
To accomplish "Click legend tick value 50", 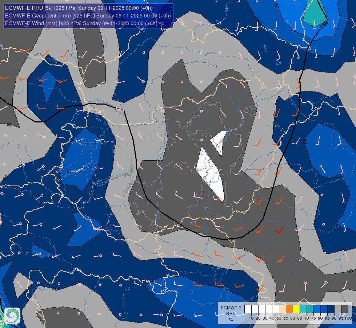I will tap(279, 318).
